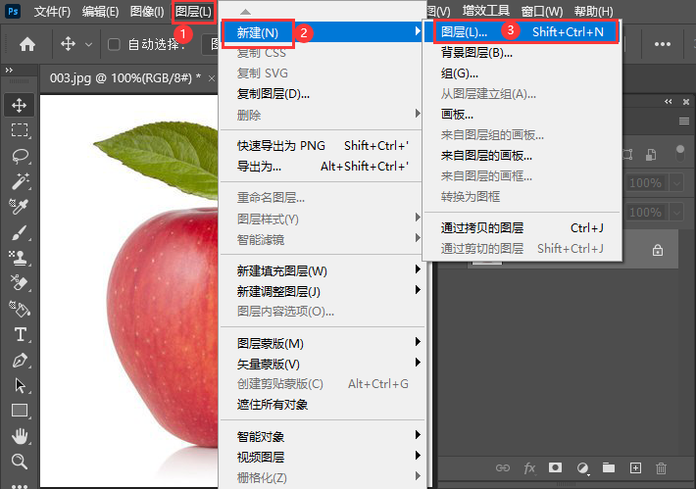Screen dimensions: 696x489
Task: Choose 来自图层的画板... entry
Action: (522, 156)
